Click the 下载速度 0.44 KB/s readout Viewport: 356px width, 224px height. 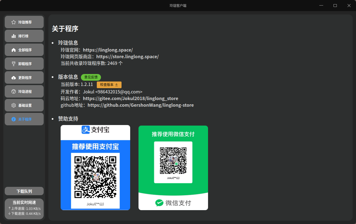[x=24, y=213]
